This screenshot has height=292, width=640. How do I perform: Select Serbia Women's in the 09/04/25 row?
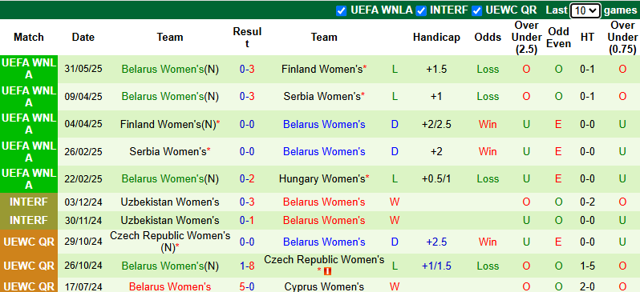pos(322,97)
